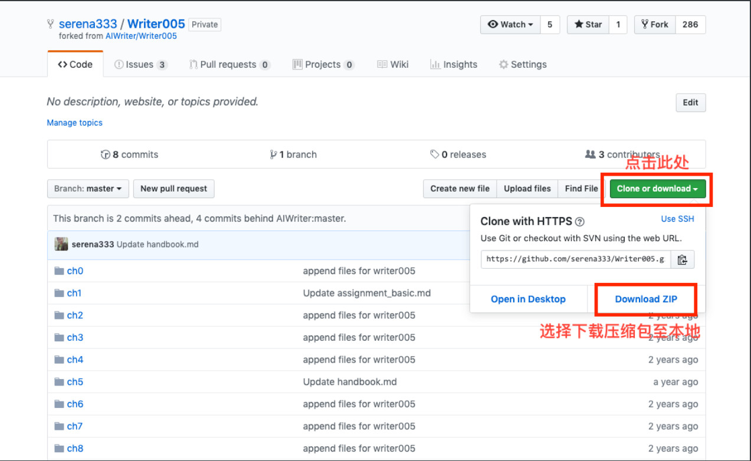This screenshot has height=461, width=751.
Task: Click the HTTPS clone URL field
Action: (x=576, y=259)
